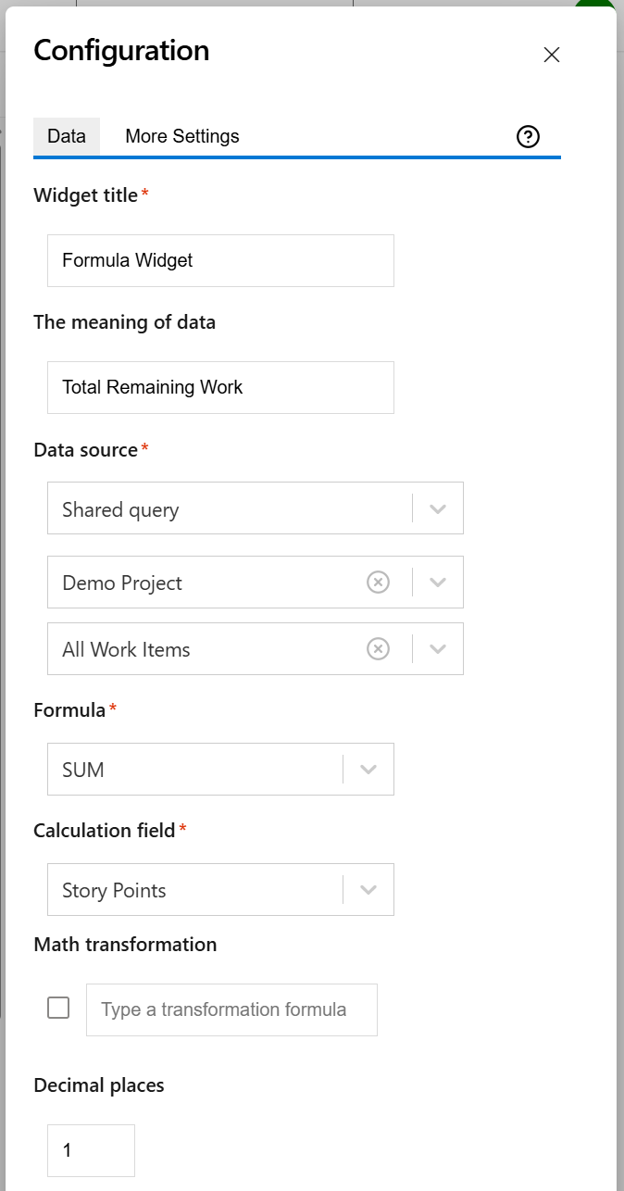Clear the All Work Items query selection
The image size is (624, 1191).
(x=378, y=648)
